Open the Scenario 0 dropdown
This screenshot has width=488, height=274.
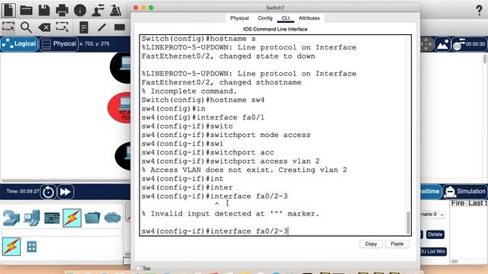point(433,215)
